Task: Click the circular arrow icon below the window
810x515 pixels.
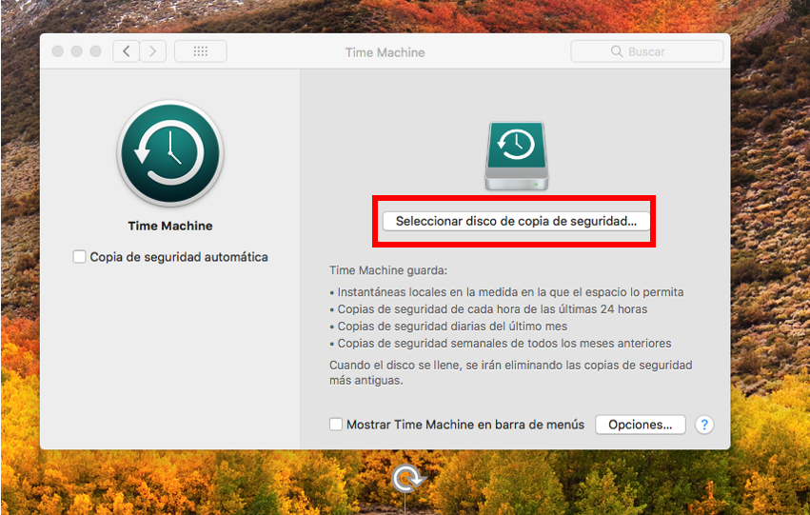Action: [406, 479]
